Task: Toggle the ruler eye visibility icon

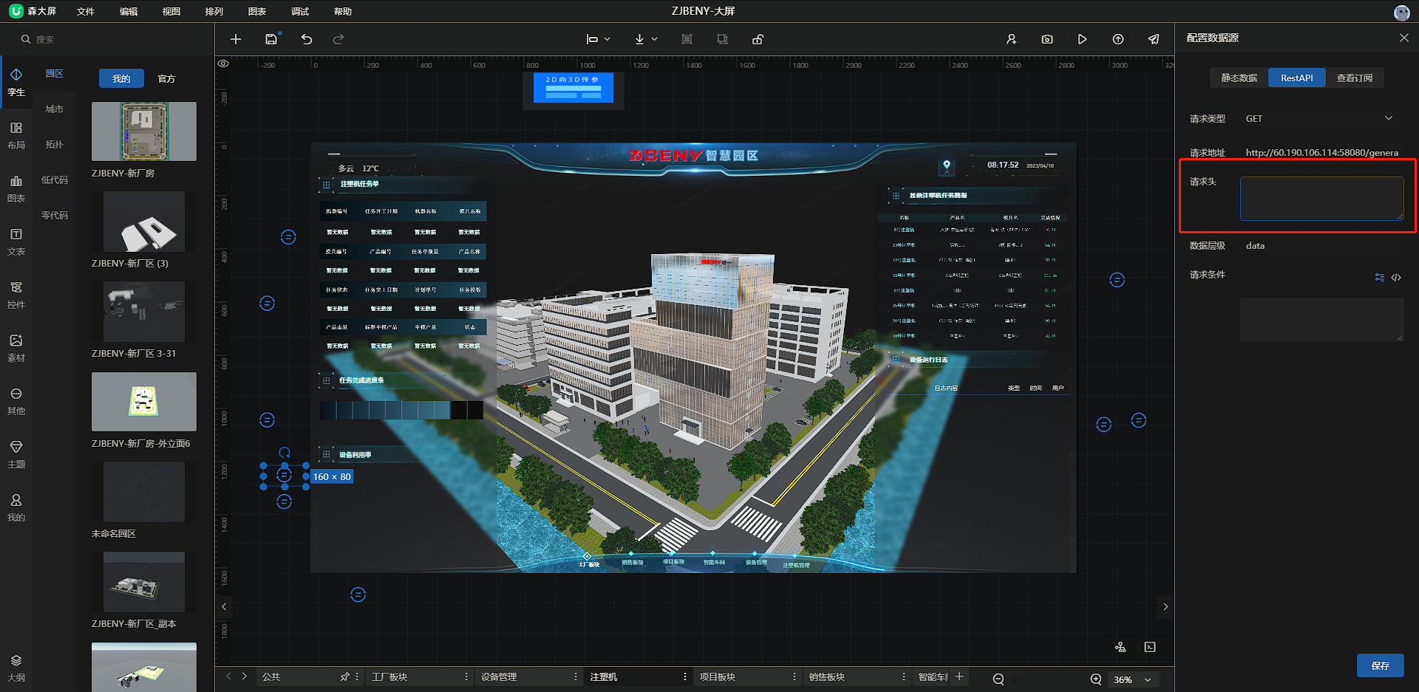Action: point(223,64)
